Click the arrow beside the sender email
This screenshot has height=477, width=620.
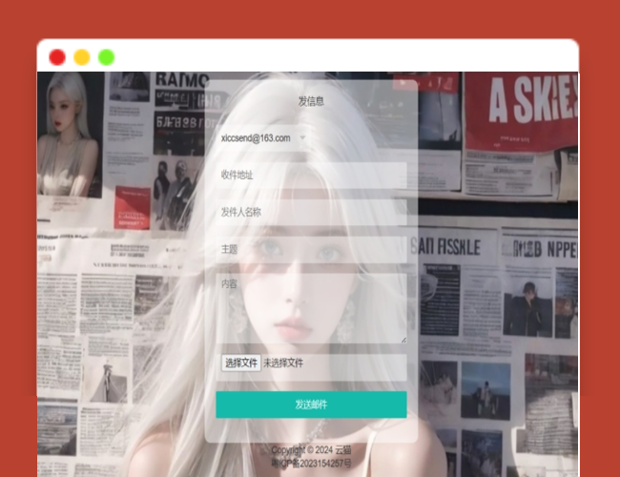coord(302,138)
